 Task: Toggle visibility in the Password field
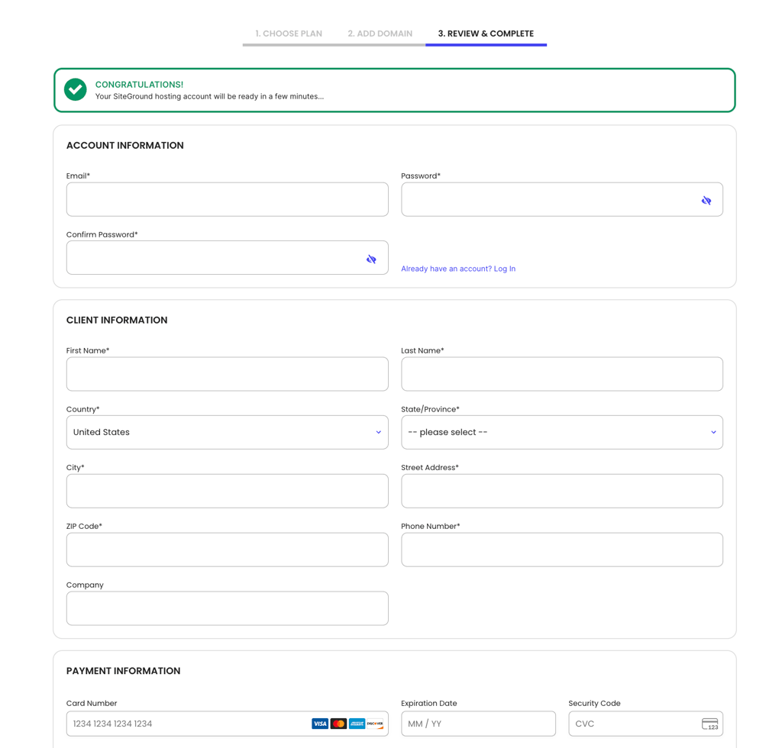[x=706, y=200]
